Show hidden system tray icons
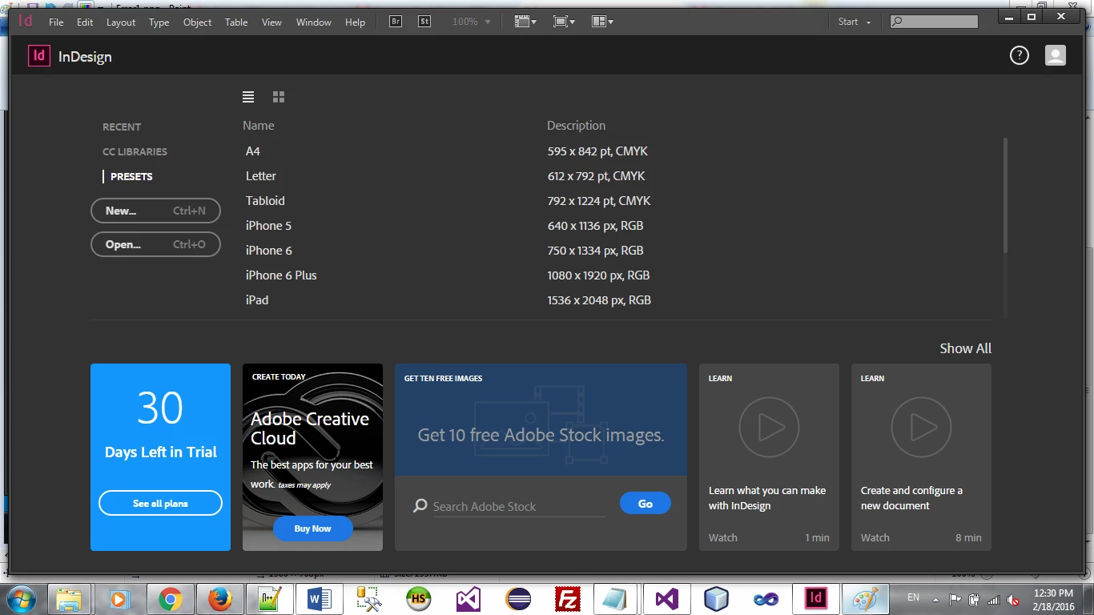Screen dimensions: 1094x615 [x=935, y=599]
